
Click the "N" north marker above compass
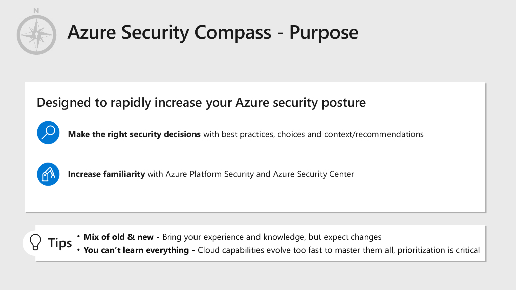pyautogui.click(x=36, y=11)
